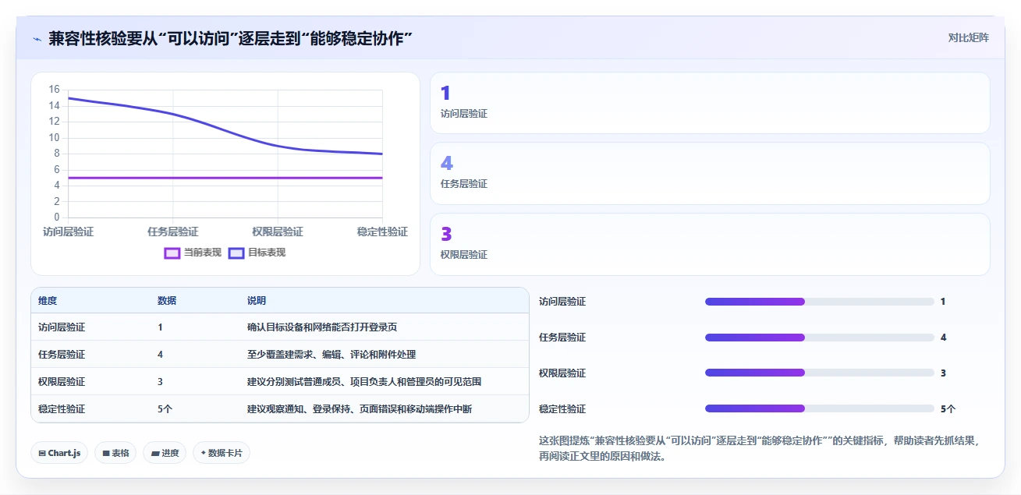This screenshot has width=1021, height=495.
Task: Click the 任务层验证 chart axis label
Action: pyautogui.click(x=172, y=232)
